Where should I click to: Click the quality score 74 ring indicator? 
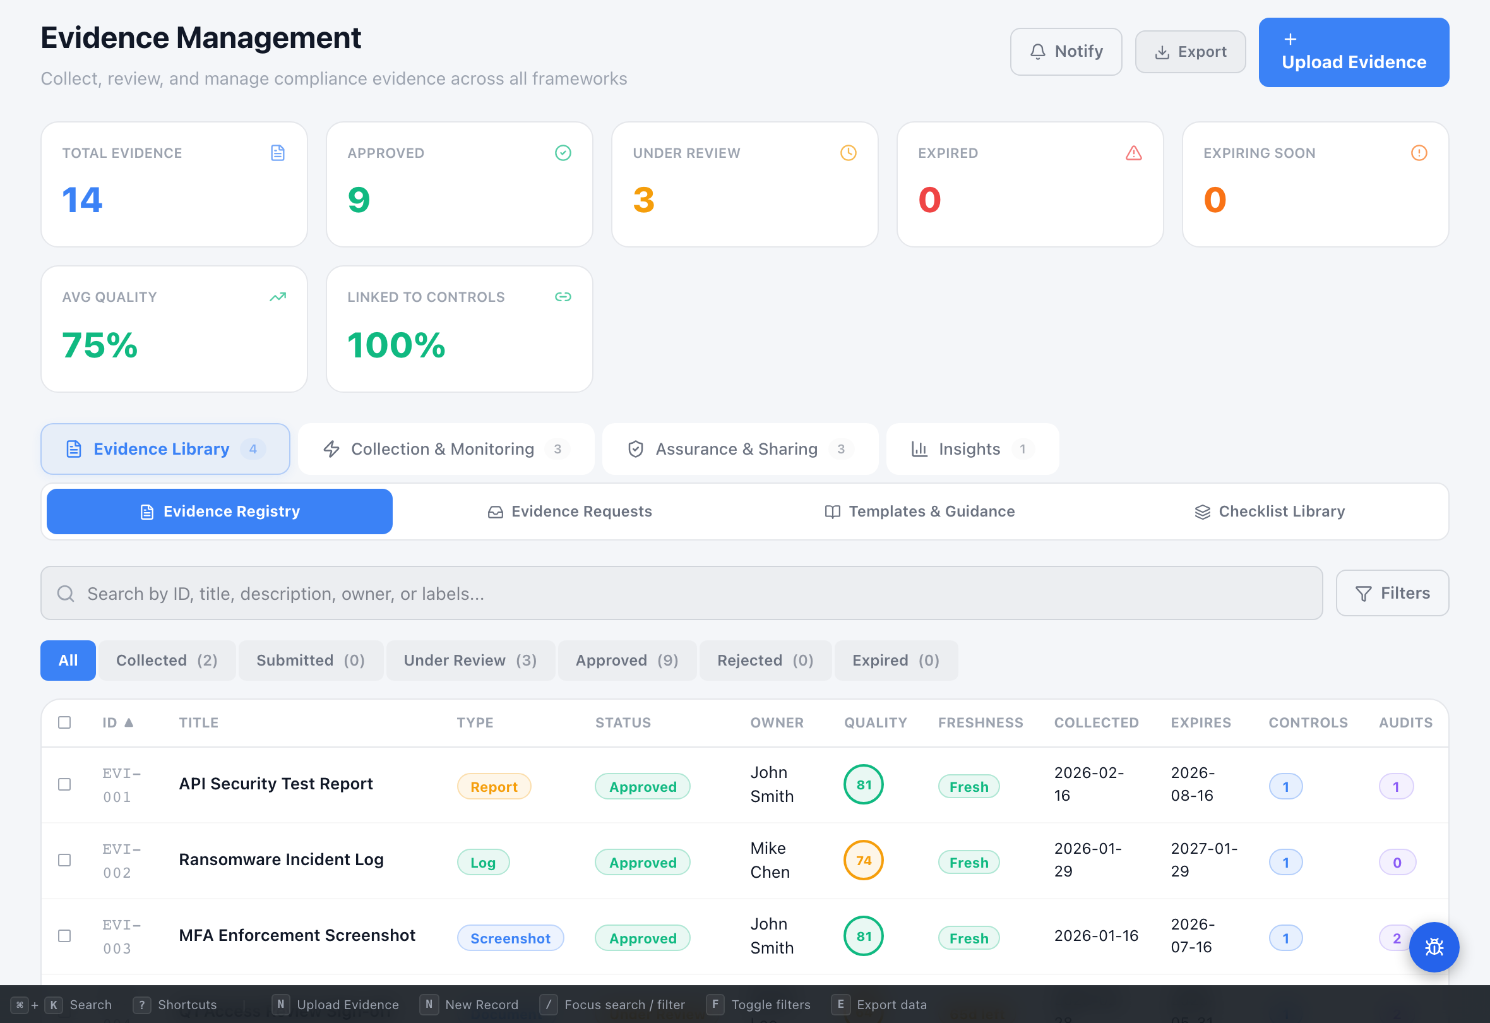pos(864,860)
